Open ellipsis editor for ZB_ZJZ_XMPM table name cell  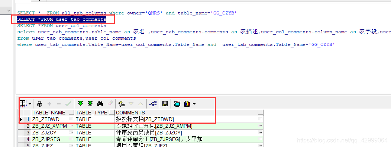point(71,126)
